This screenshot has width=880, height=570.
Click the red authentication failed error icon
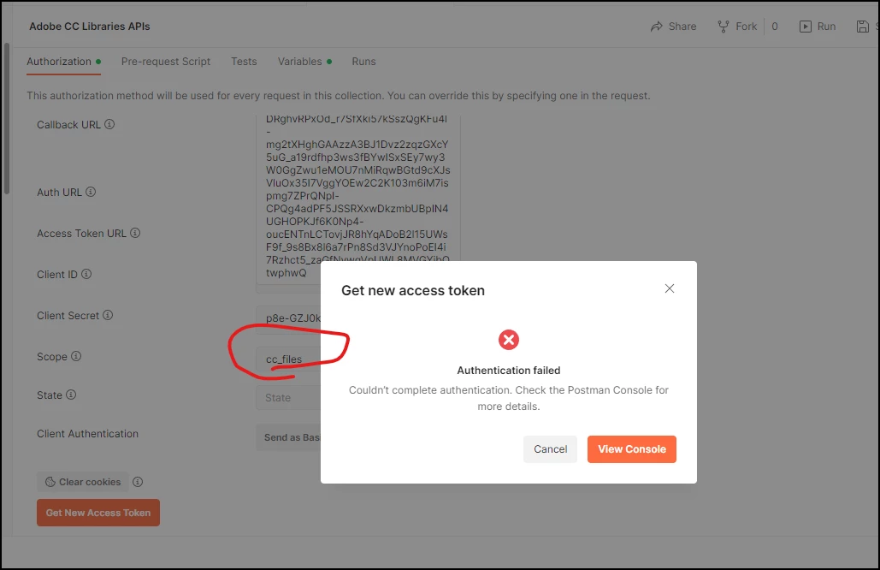(509, 340)
